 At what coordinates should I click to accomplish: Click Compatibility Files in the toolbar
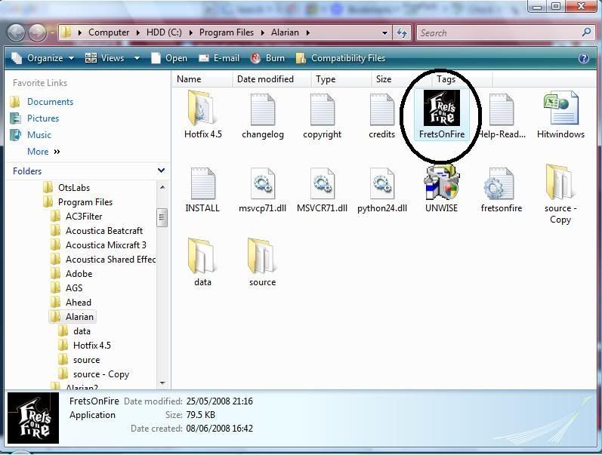click(341, 58)
